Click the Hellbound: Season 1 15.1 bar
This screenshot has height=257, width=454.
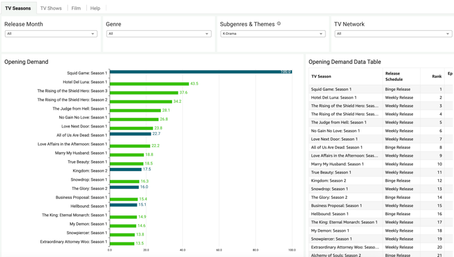pos(124,205)
